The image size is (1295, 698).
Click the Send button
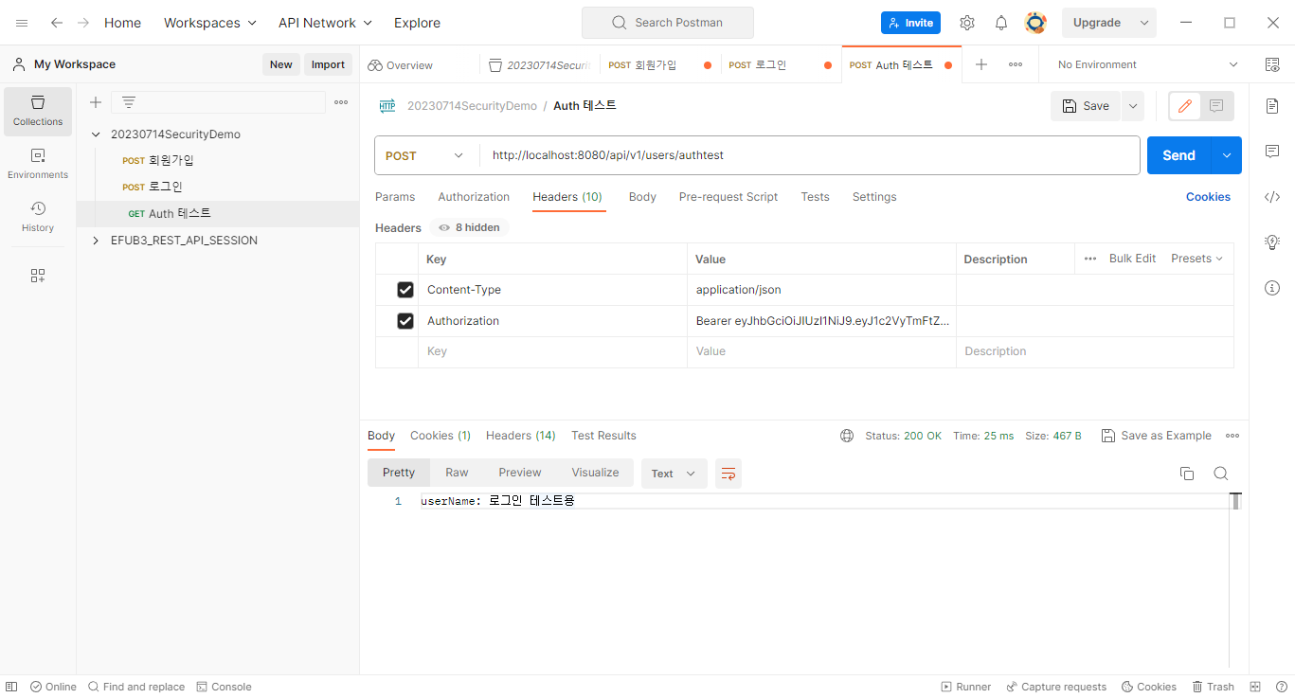point(1179,155)
